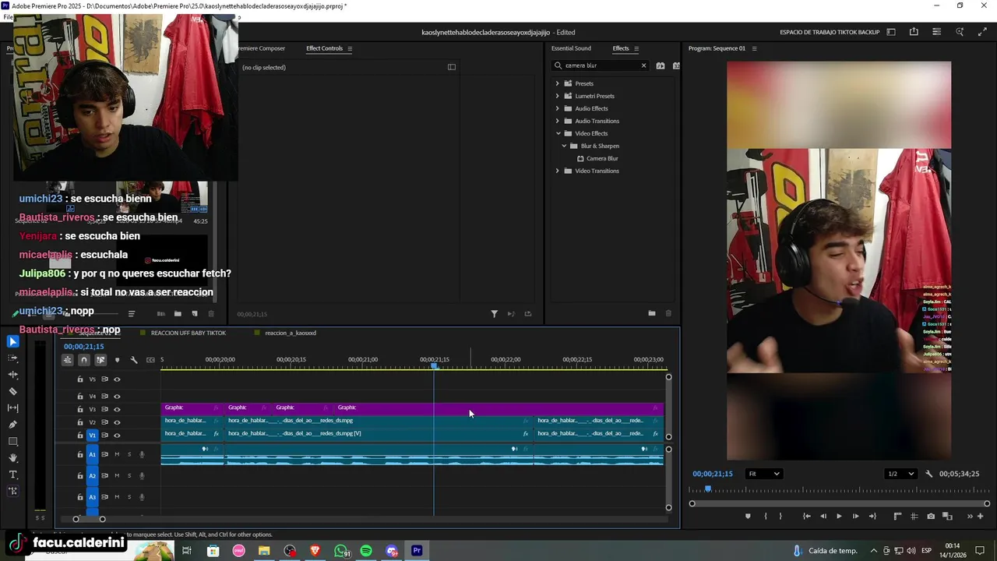Hide track V3 output eye
Viewport: 997px width, 561px height.
pyautogui.click(x=117, y=409)
